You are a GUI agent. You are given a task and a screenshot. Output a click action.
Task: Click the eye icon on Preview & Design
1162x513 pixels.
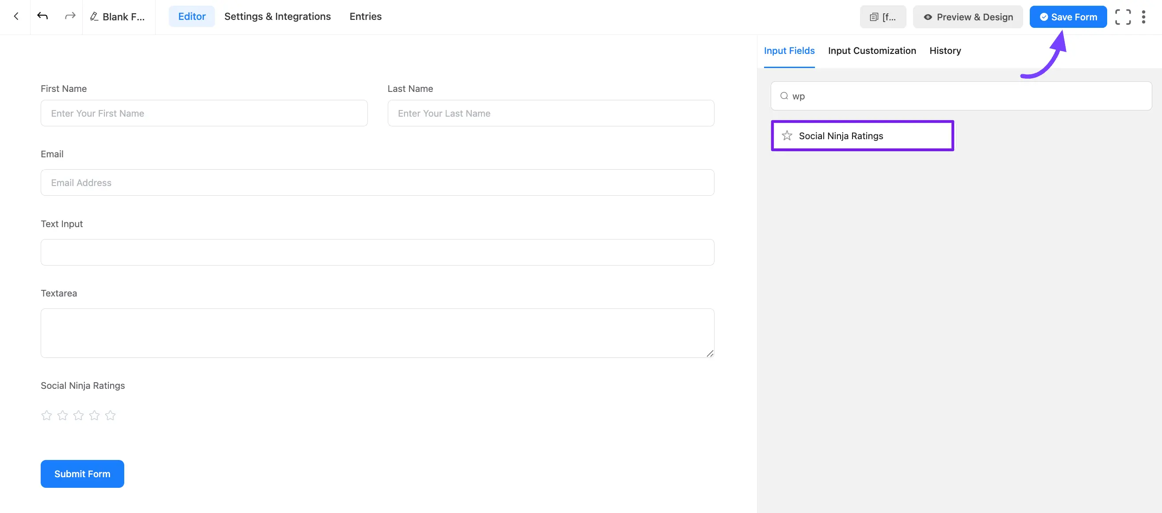click(928, 17)
